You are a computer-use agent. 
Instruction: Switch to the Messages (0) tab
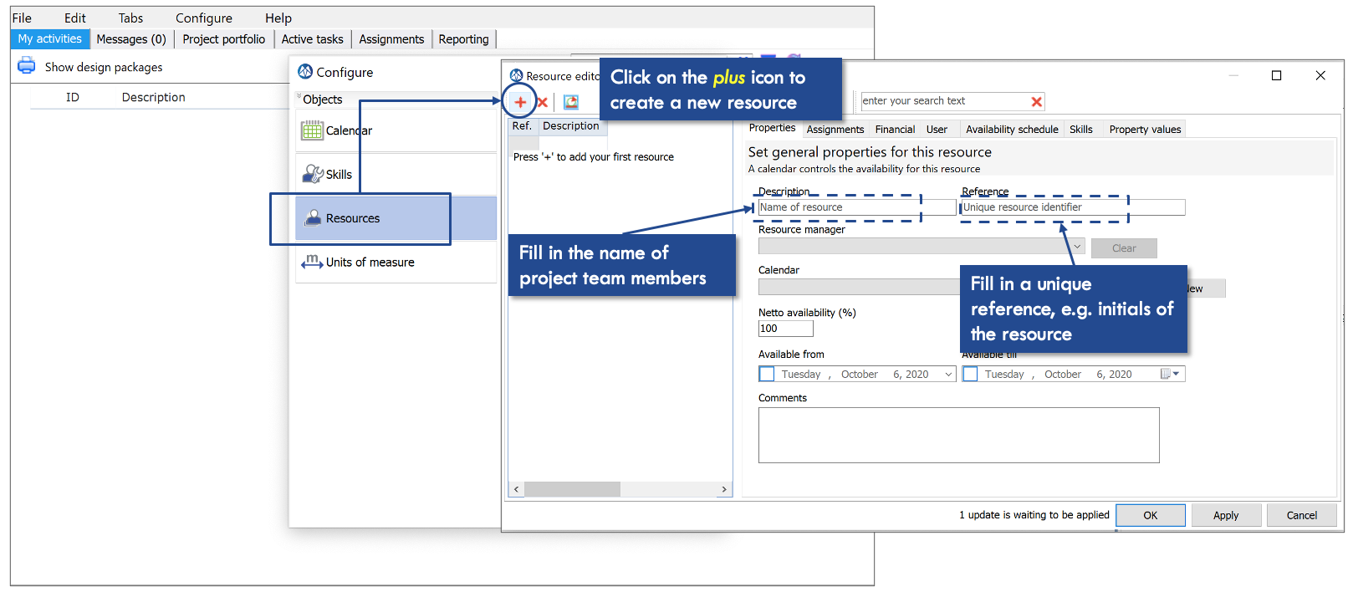click(131, 38)
